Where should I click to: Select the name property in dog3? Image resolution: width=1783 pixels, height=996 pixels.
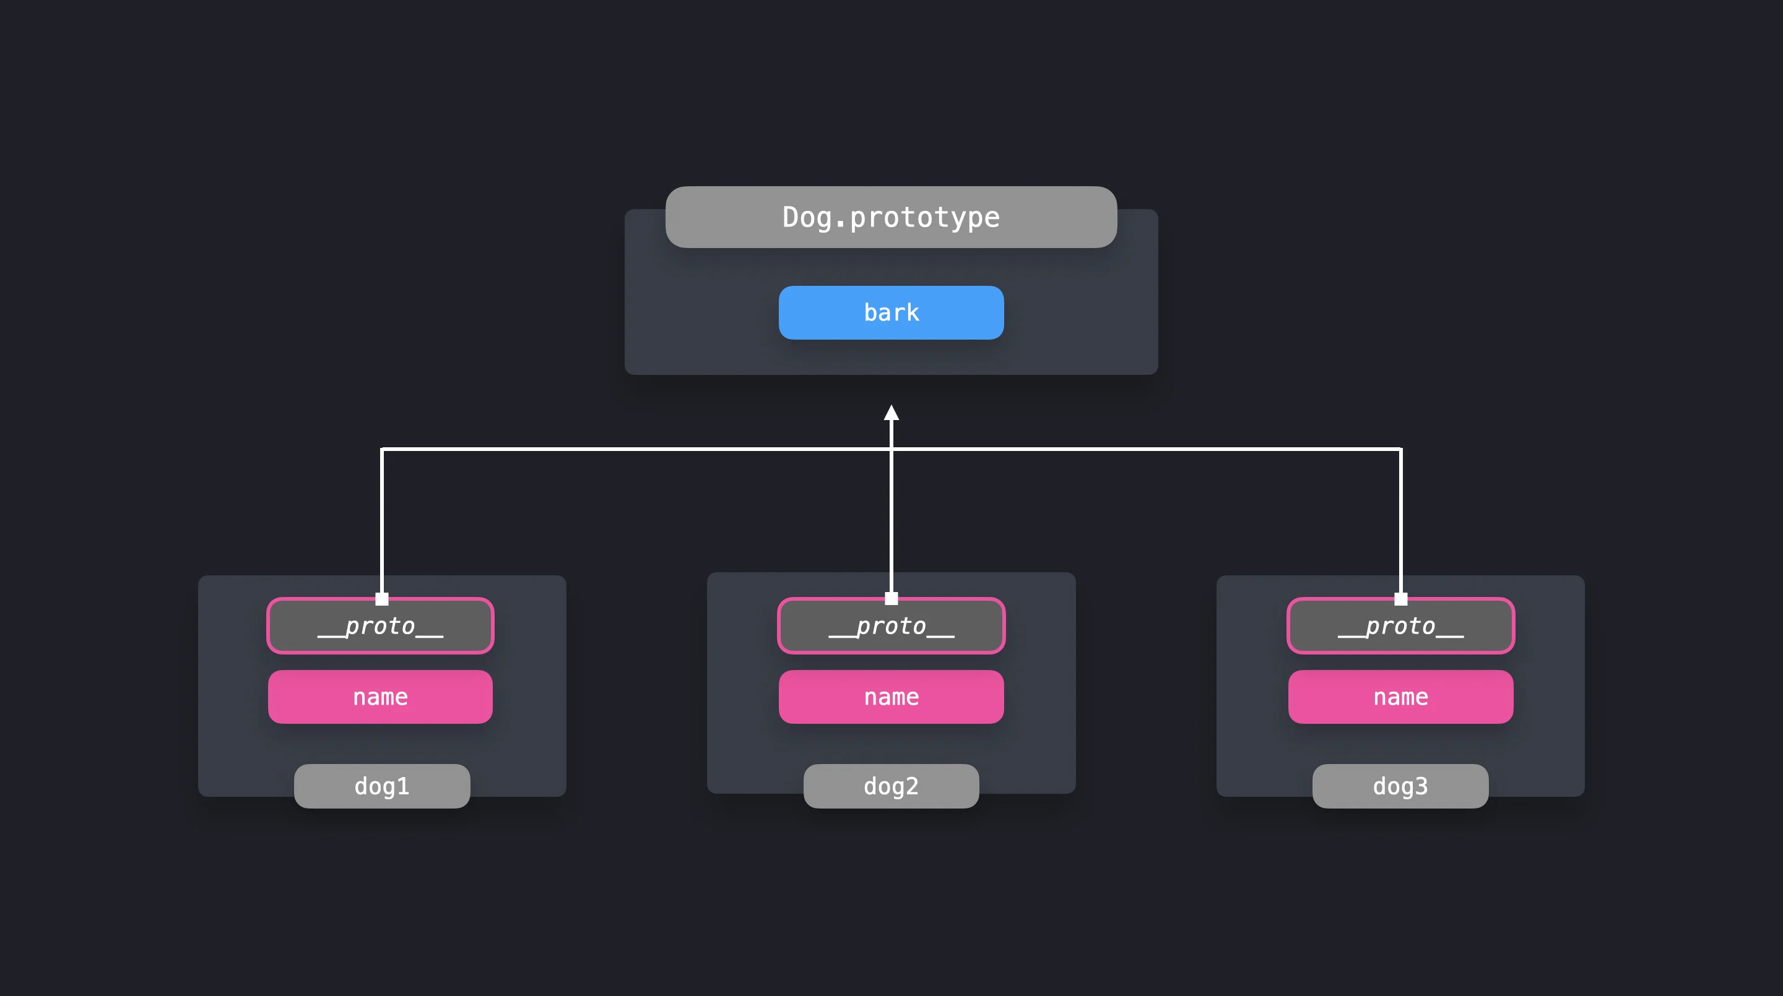[x=1400, y=697]
